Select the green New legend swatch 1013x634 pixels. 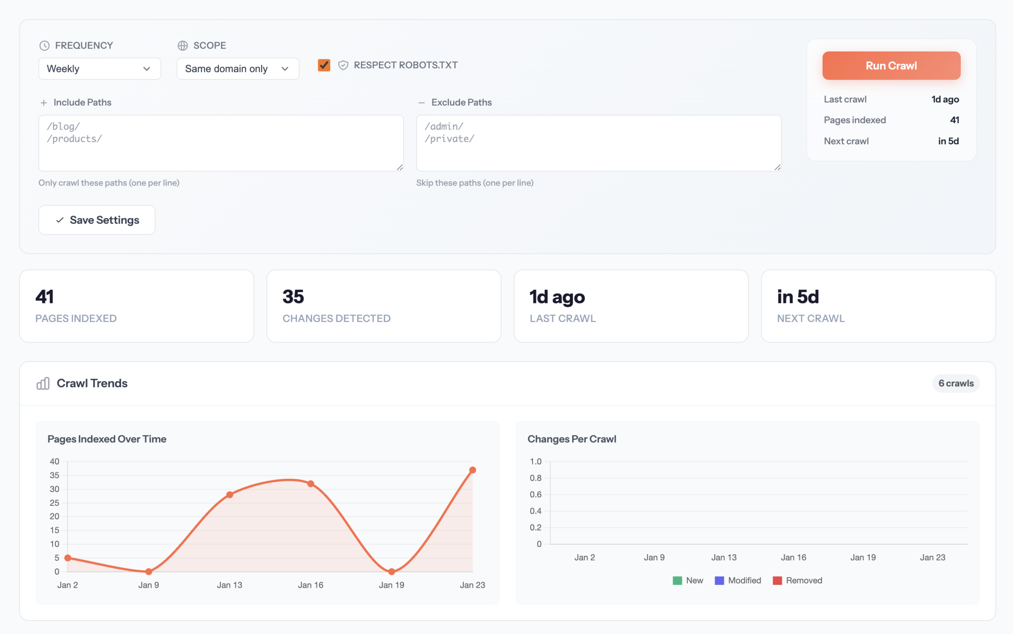tap(677, 580)
